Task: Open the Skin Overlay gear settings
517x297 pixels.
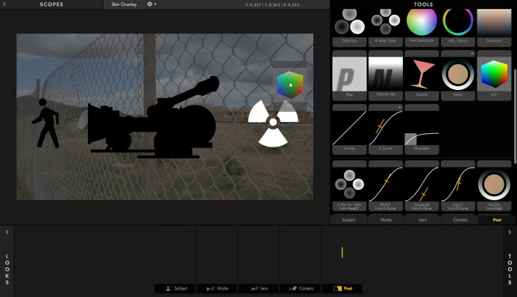Action: click(x=151, y=4)
